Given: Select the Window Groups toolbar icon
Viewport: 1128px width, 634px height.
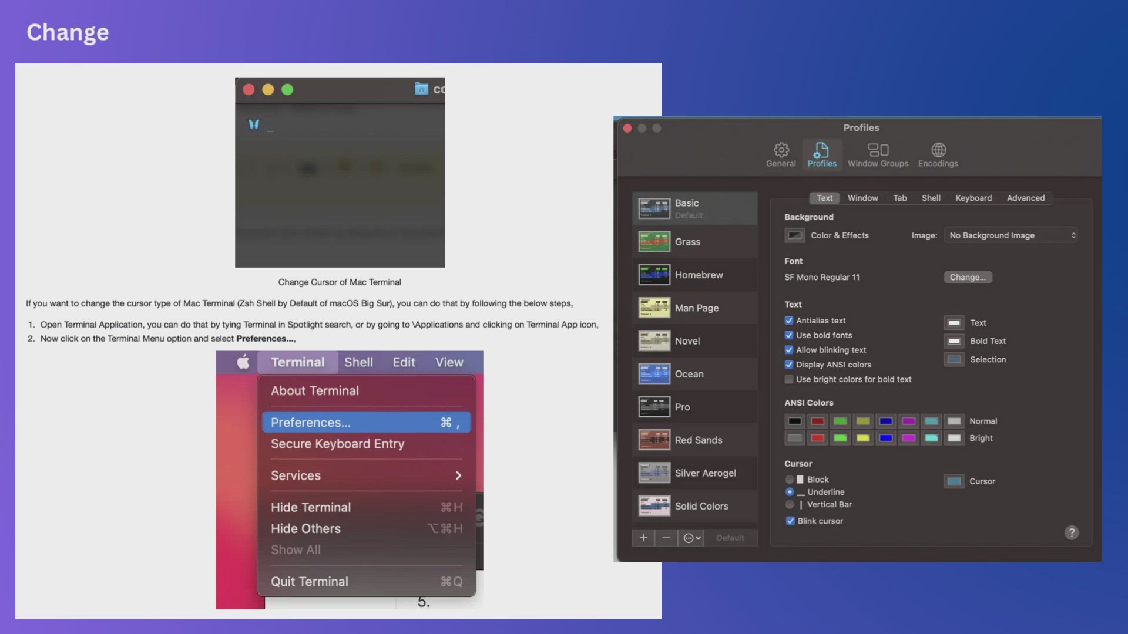Looking at the screenshot, I should coord(878,150).
